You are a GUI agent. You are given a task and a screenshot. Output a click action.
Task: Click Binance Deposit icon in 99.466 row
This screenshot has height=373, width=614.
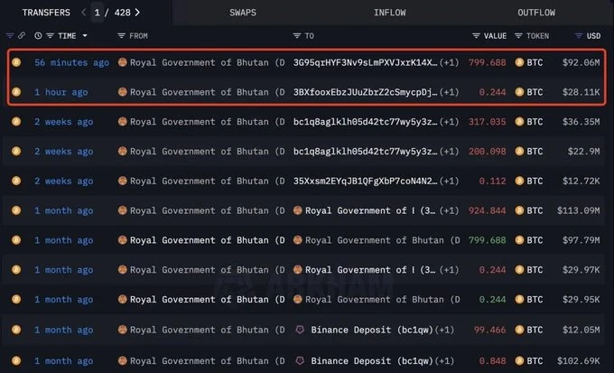point(300,331)
